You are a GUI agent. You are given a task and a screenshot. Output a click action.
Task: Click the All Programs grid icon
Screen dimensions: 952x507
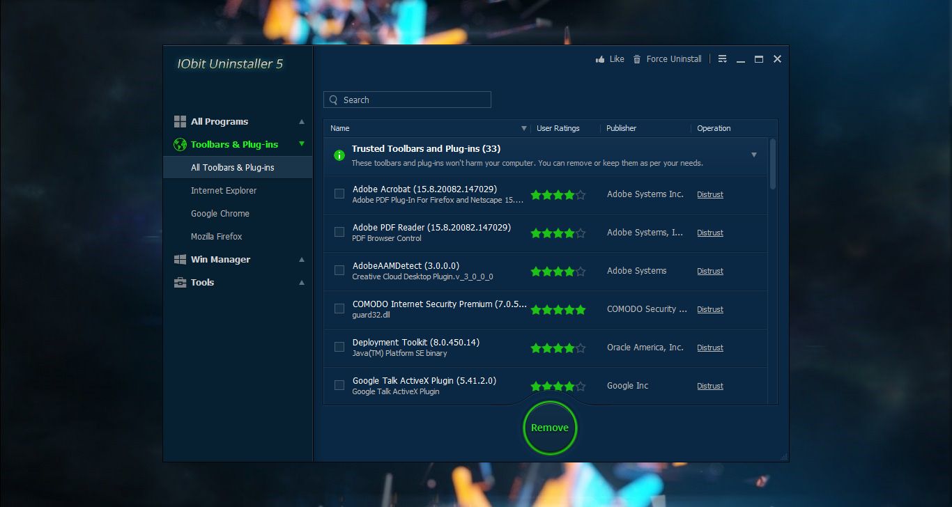click(x=180, y=121)
